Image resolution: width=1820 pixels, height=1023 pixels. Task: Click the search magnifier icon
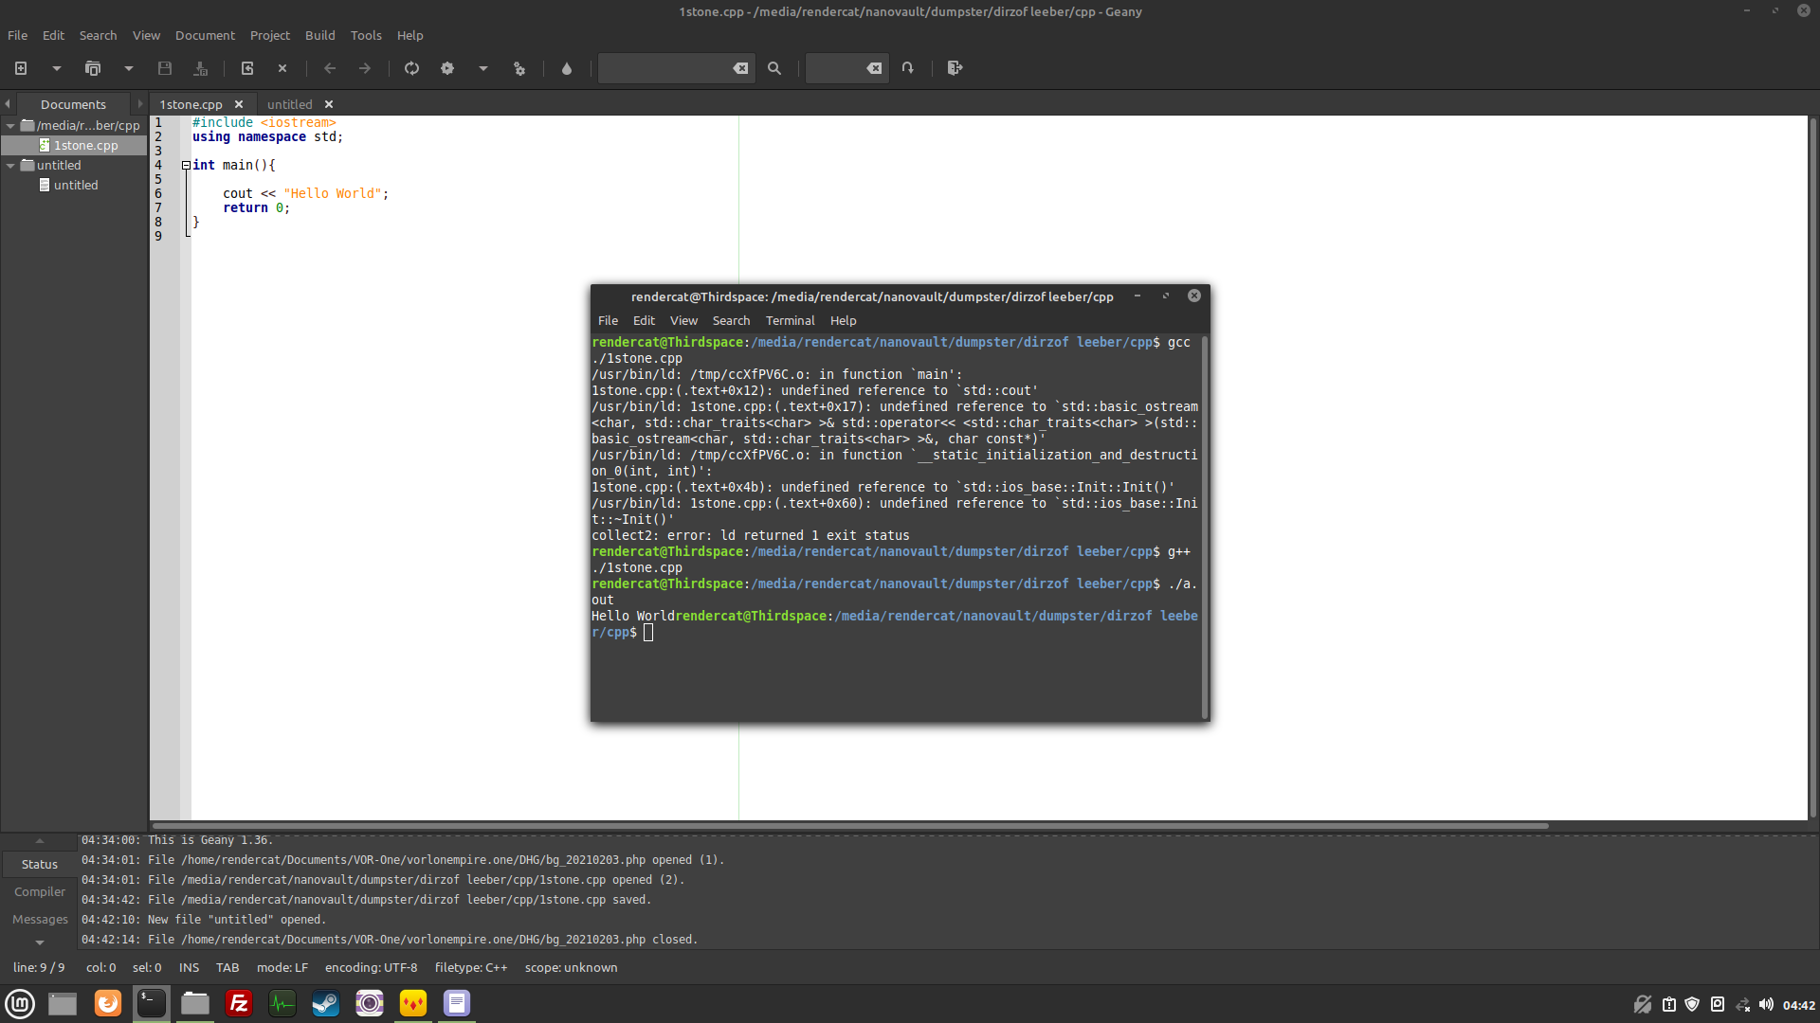(x=774, y=68)
